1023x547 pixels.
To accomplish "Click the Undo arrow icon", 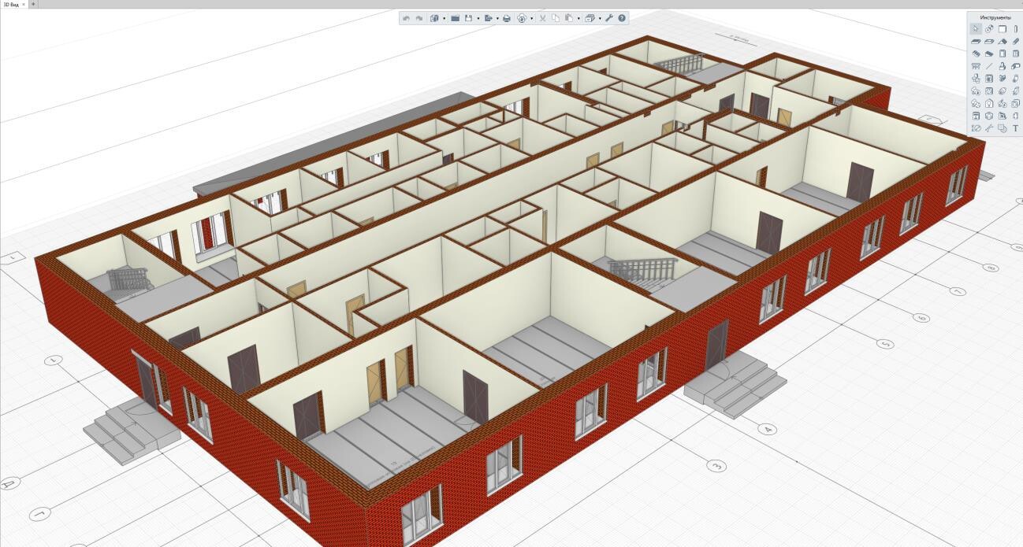I will coord(406,18).
